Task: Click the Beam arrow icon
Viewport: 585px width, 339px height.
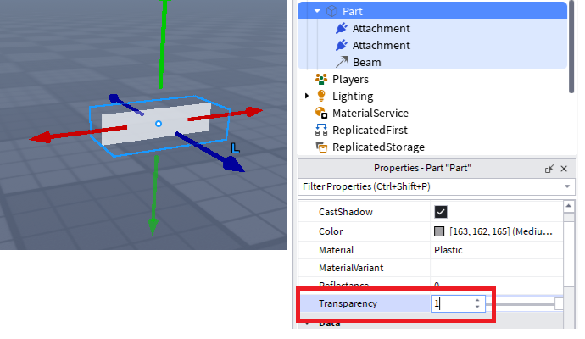Action: (x=342, y=62)
